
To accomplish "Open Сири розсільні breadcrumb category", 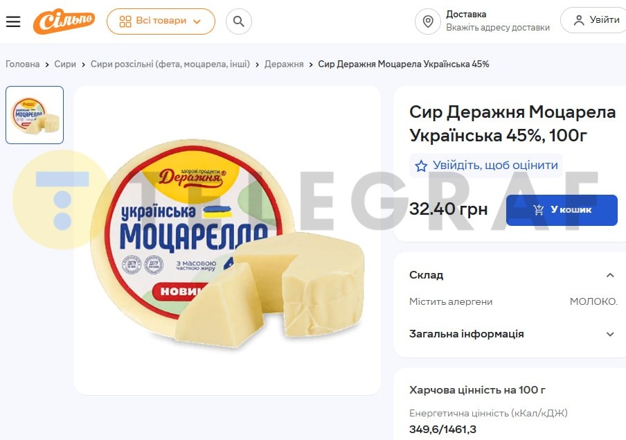I will click(170, 64).
